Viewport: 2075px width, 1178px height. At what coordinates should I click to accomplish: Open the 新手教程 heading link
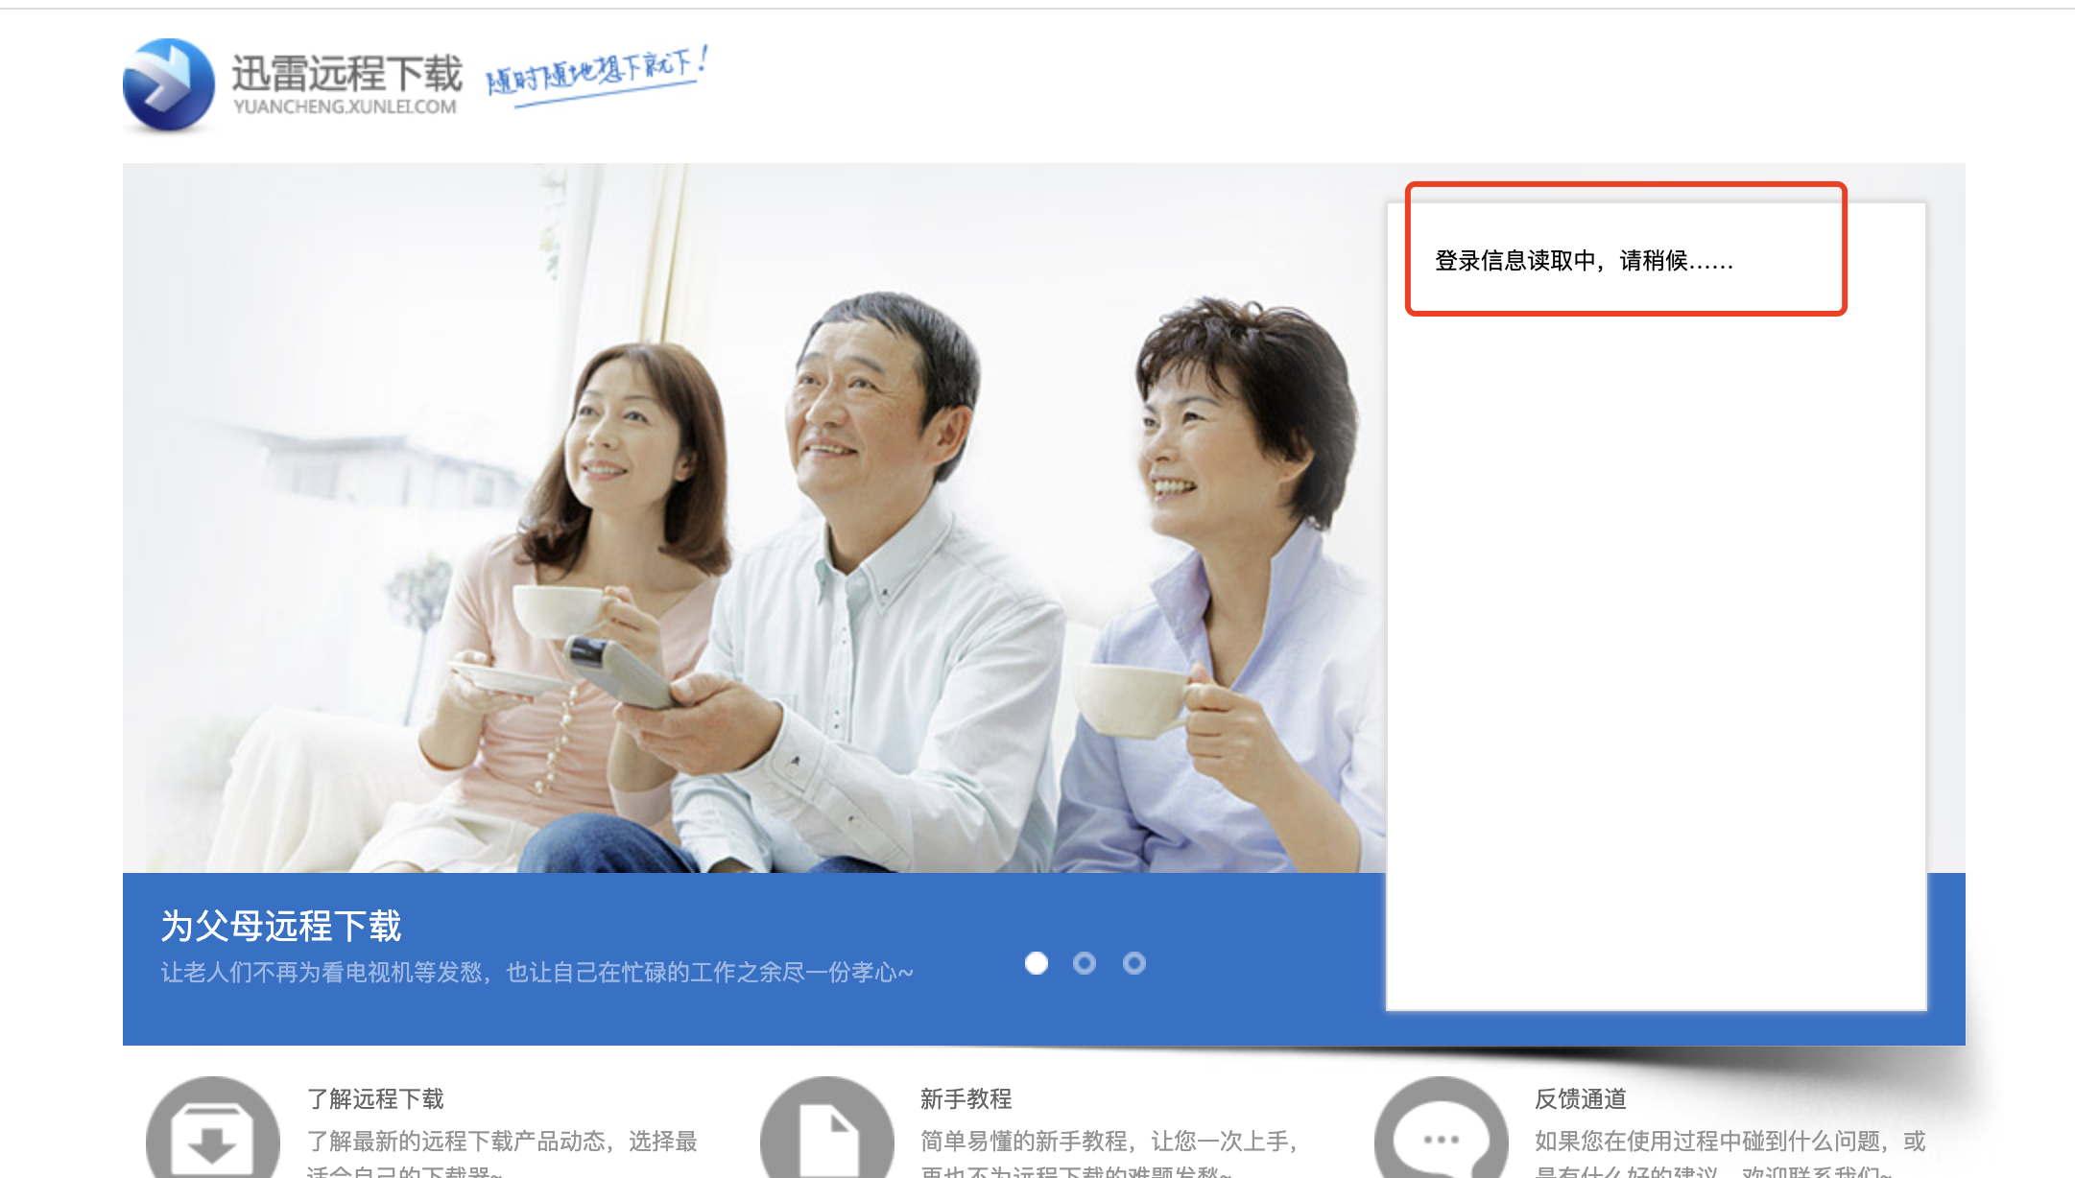pyautogui.click(x=966, y=1098)
